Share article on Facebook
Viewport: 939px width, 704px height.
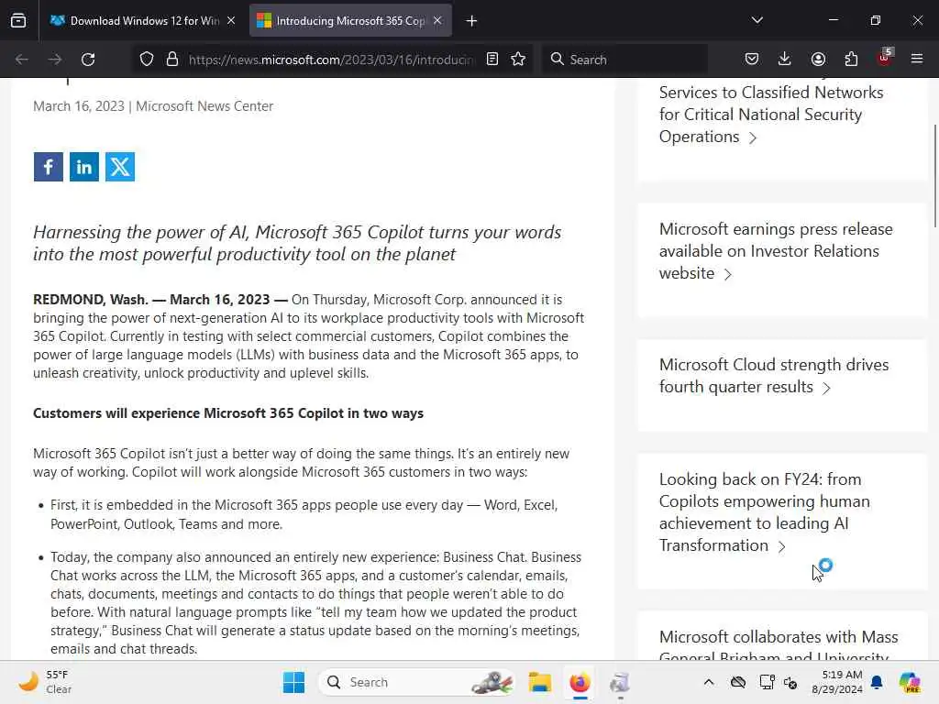pos(49,167)
